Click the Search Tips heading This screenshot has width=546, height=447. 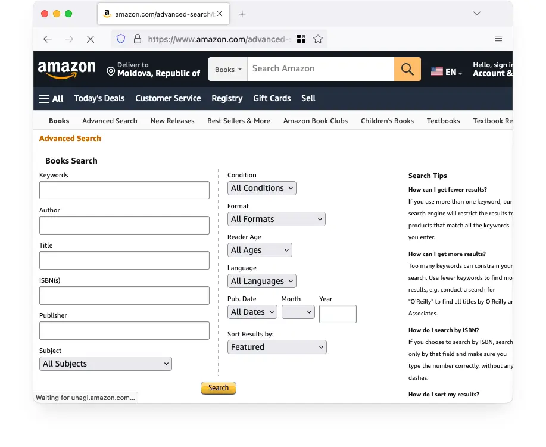(x=428, y=176)
